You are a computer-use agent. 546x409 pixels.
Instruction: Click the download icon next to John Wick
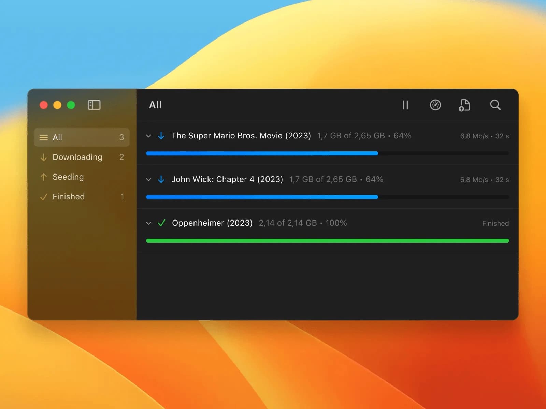point(161,179)
